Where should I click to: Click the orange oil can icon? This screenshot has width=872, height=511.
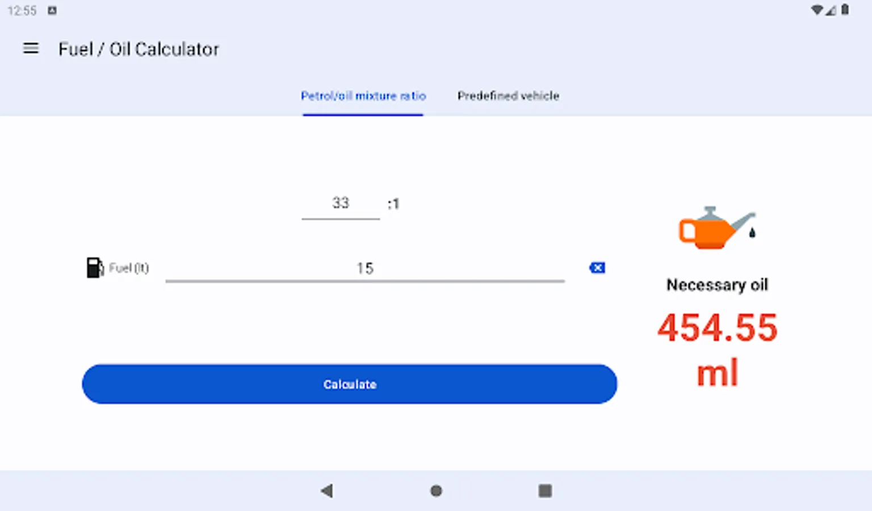pos(716,228)
